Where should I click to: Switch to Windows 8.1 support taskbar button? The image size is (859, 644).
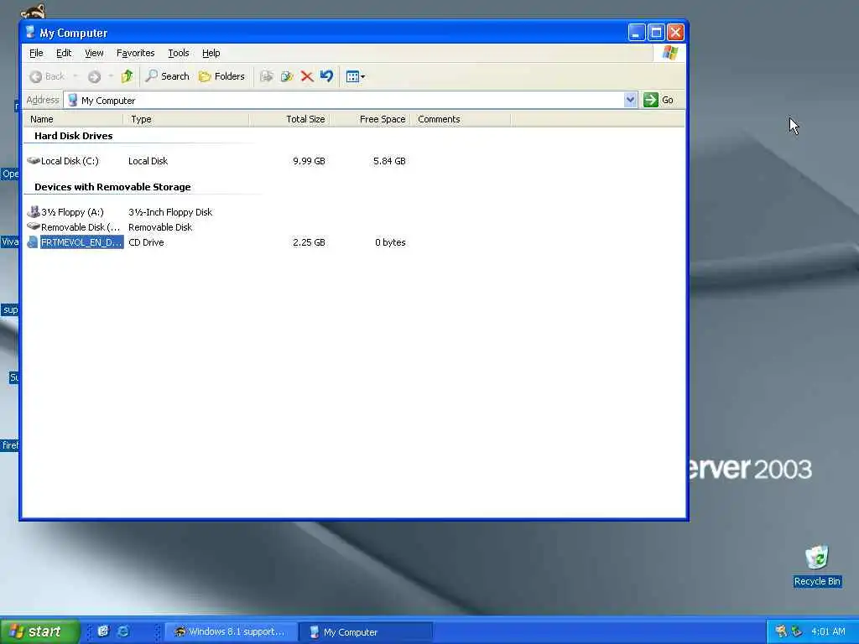[231, 631]
